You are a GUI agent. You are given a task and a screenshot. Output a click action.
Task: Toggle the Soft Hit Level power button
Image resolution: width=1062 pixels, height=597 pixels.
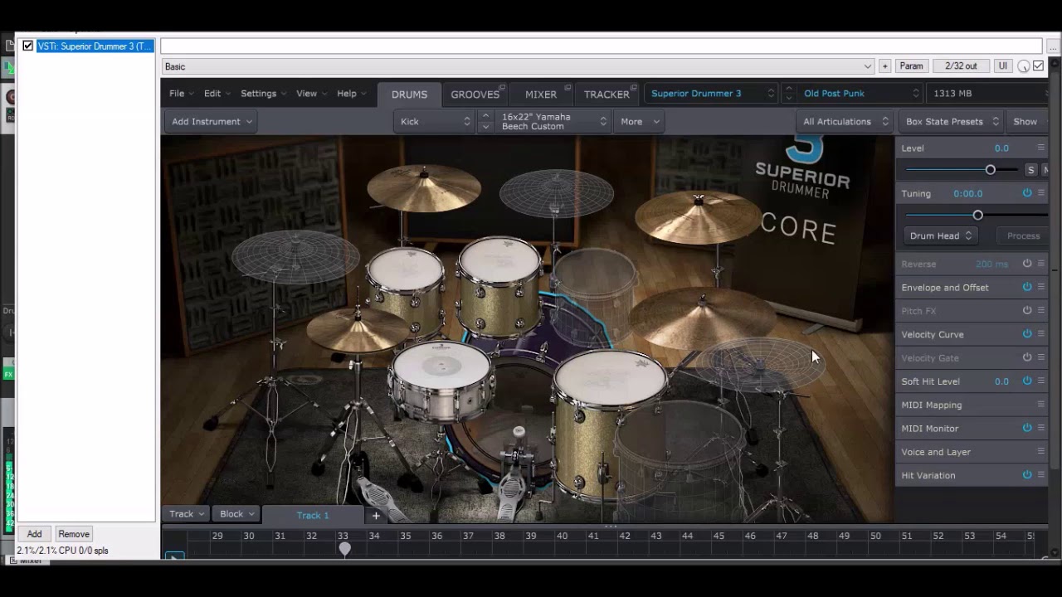[x=1027, y=381]
